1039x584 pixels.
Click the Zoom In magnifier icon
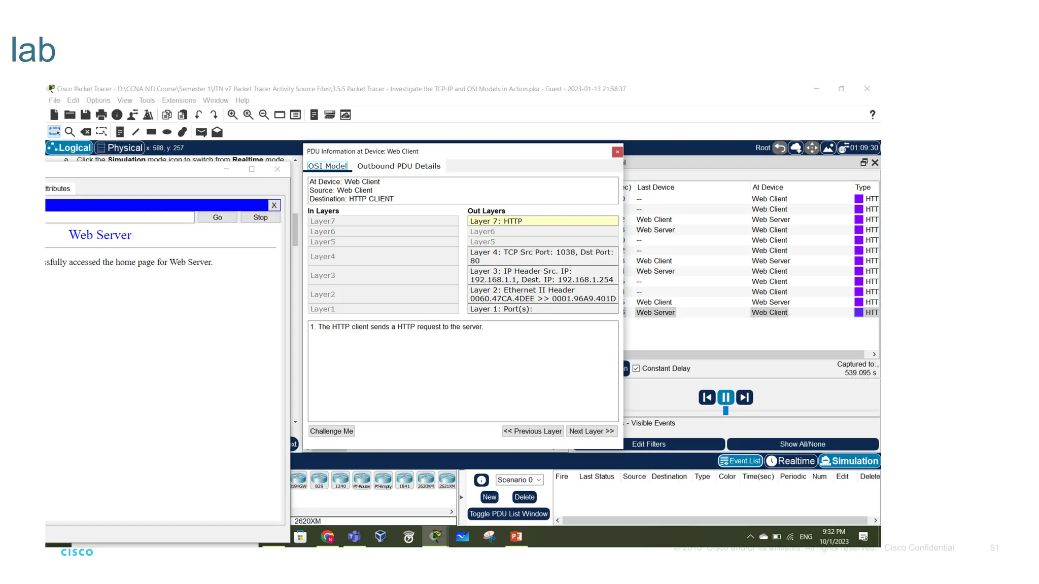tap(232, 115)
